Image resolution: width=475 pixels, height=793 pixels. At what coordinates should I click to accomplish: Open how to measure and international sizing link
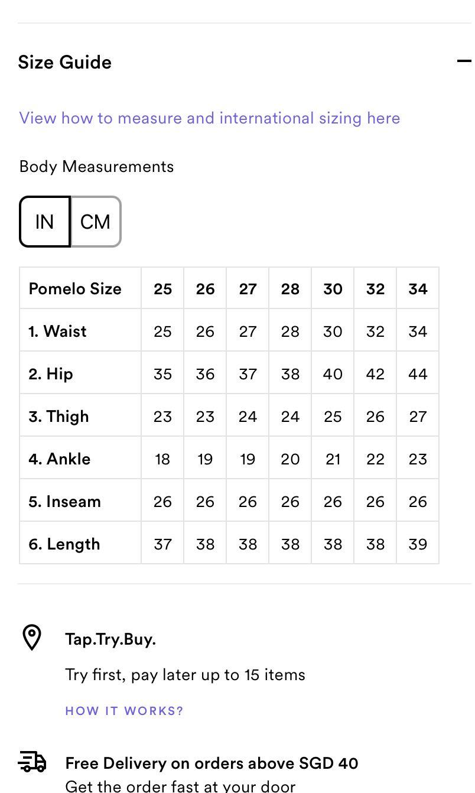[x=210, y=118]
